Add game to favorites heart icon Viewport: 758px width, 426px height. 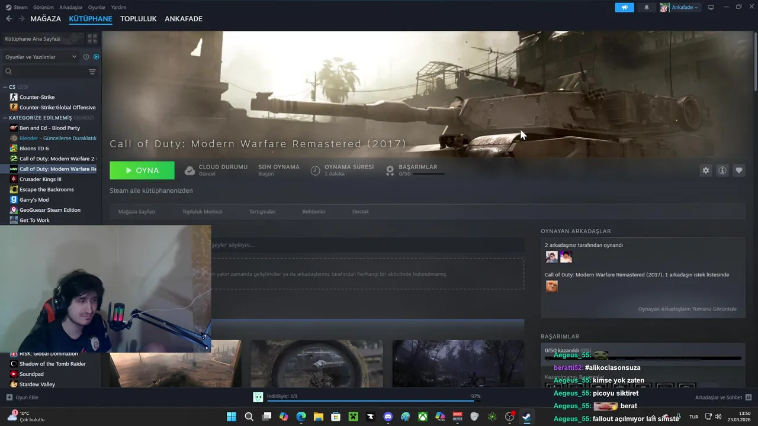739,170
